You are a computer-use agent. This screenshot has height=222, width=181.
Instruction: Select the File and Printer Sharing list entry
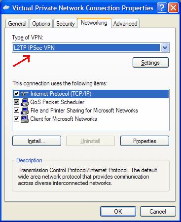pyautogui.click(x=91, y=111)
